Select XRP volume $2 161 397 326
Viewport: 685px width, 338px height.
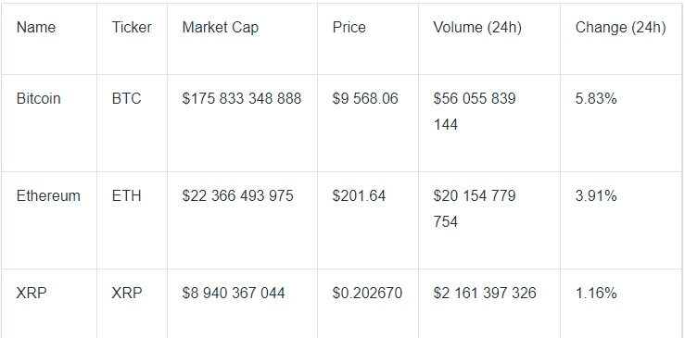485,293
